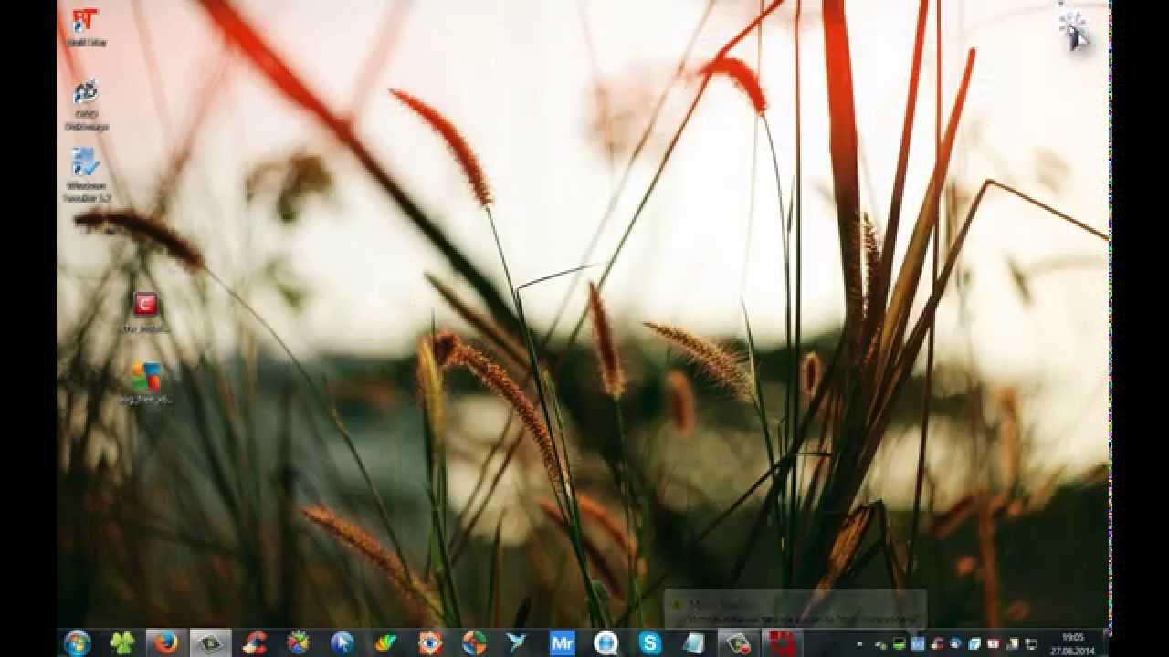
Task: Show hidden system tray icons
Action: click(x=858, y=644)
